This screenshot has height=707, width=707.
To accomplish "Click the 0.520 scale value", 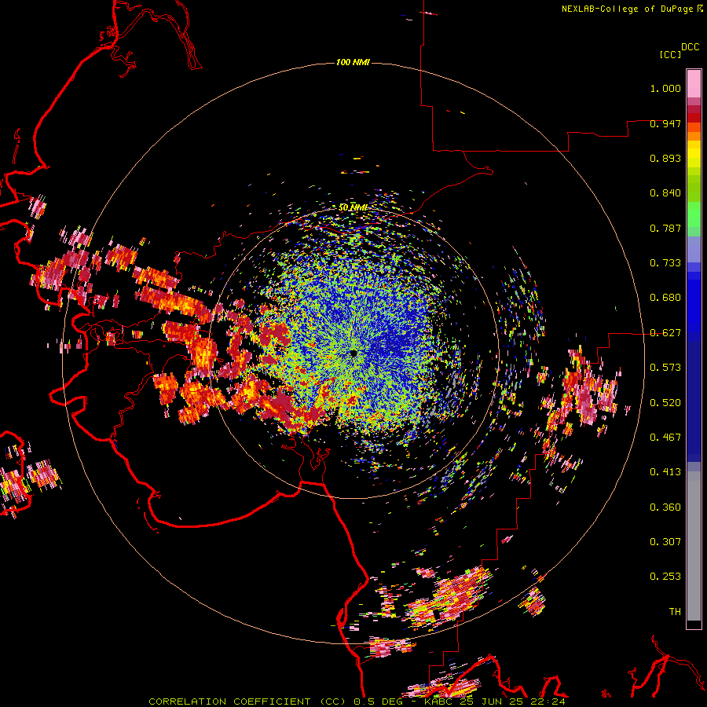I will tap(665, 403).
